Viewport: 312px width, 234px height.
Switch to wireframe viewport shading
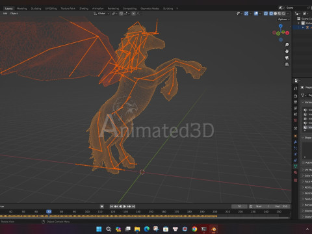click(x=271, y=14)
